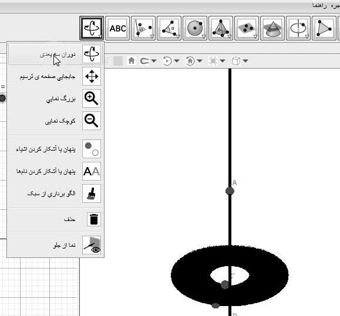The image size is (340, 316).
Task: Click the magnifier plus icon
Action: tap(92, 98)
